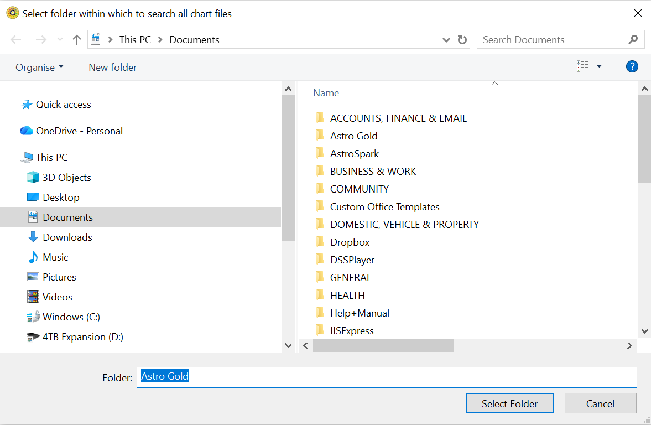Image resolution: width=651 pixels, height=425 pixels.
Task: Select the AstroSpark folder
Action: pos(347,154)
